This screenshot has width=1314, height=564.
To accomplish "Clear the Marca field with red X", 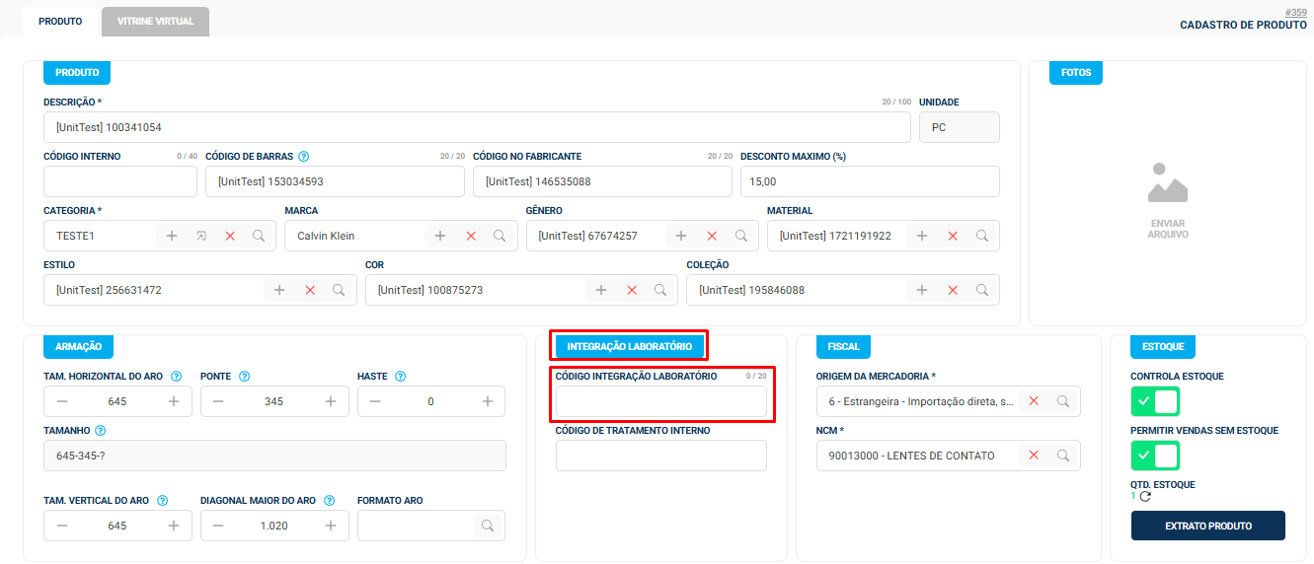I will point(471,236).
